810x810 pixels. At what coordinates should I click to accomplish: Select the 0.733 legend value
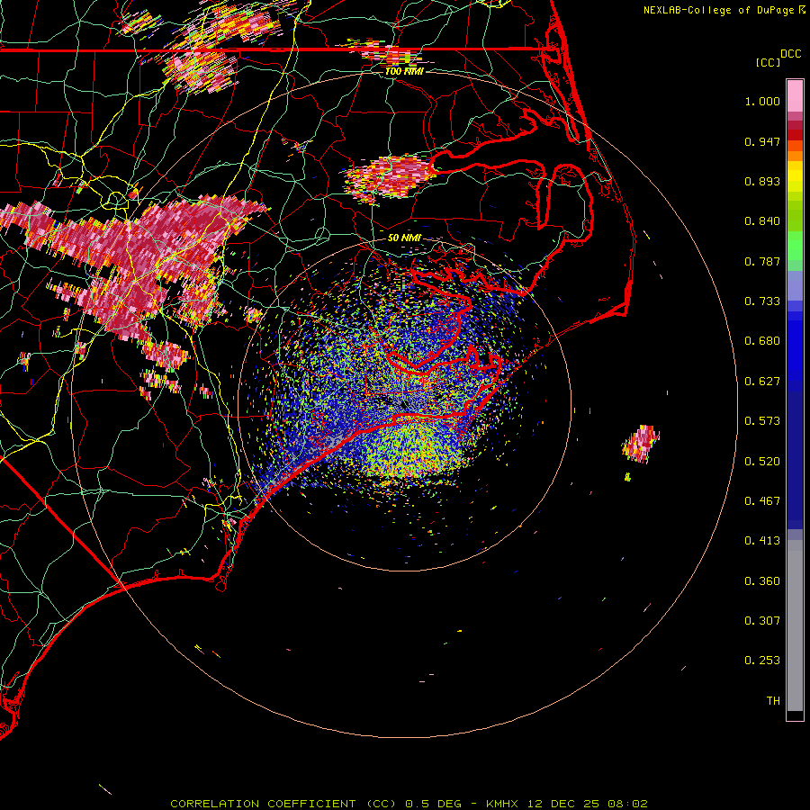tap(762, 301)
